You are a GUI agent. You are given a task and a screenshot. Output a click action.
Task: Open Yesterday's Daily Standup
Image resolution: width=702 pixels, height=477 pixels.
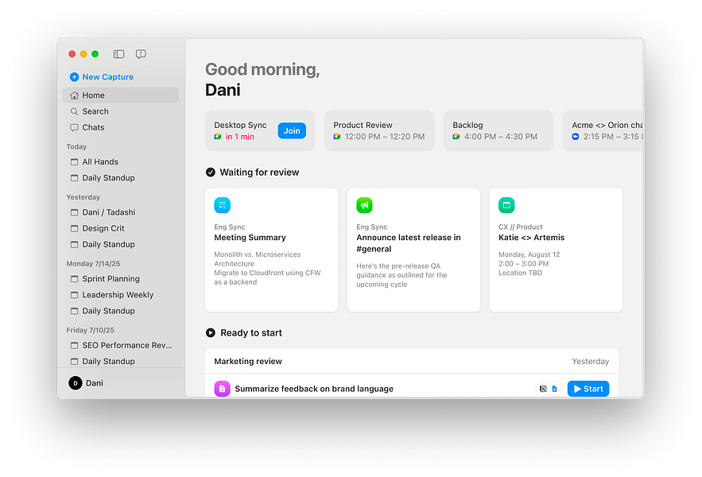pyautogui.click(x=120, y=245)
